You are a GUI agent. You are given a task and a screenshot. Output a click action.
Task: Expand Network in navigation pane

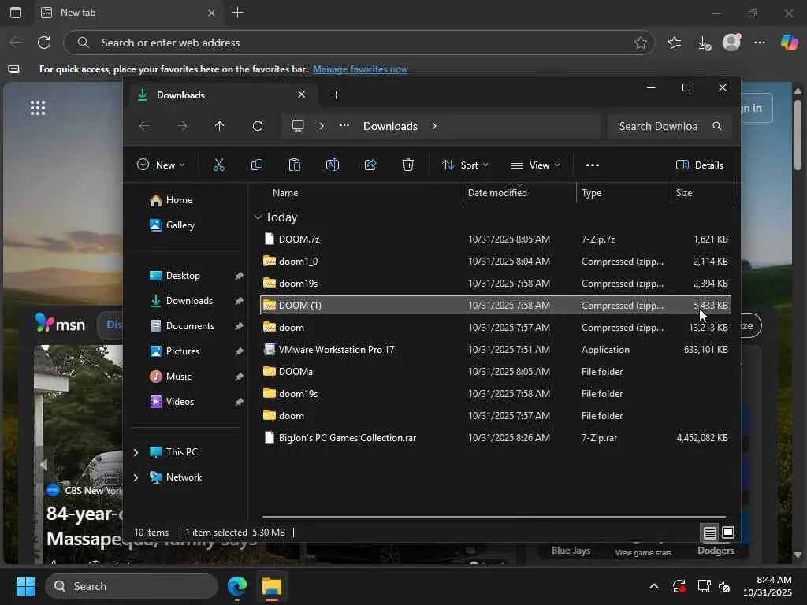[136, 477]
